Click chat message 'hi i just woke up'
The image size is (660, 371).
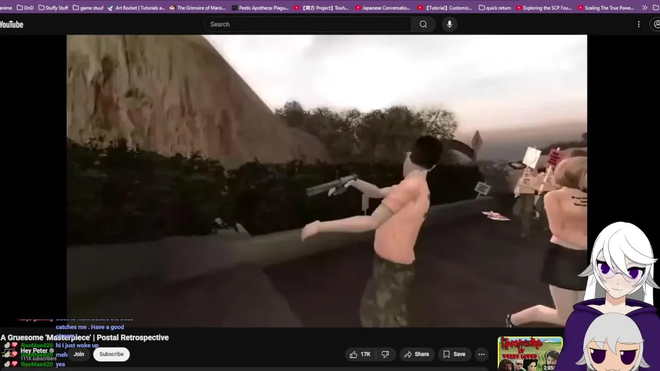pos(77,345)
